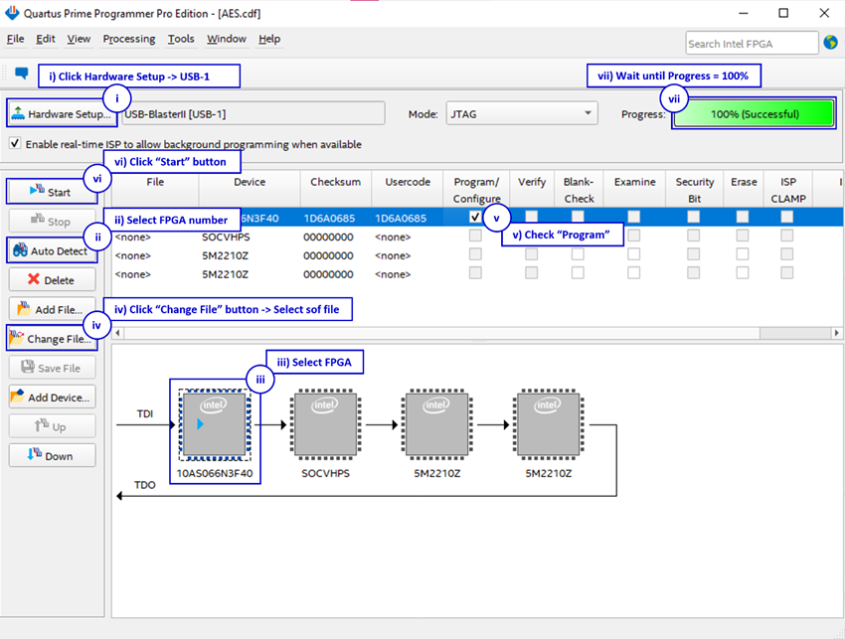Click the 100% Successful progress bar

754,113
